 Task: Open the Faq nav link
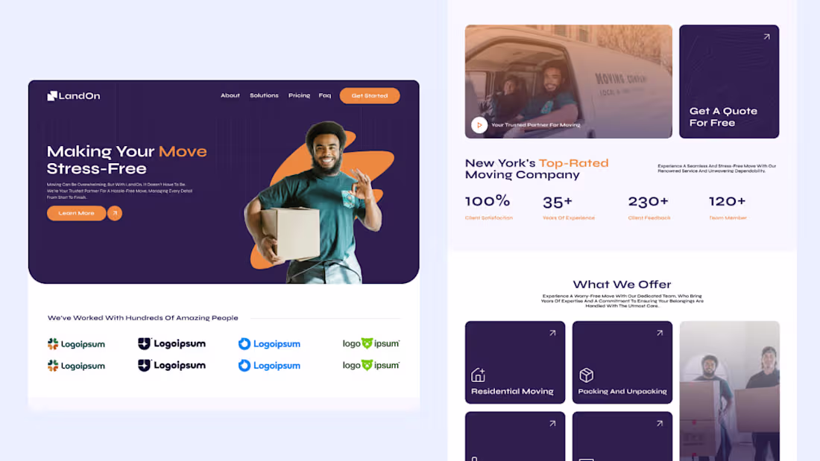pos(325,95)
